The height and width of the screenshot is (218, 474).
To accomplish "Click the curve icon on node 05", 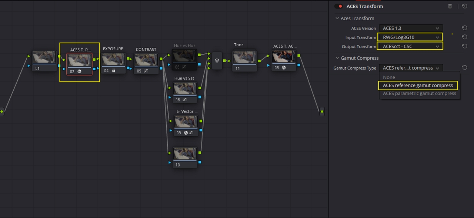I will tap(146, 71).
